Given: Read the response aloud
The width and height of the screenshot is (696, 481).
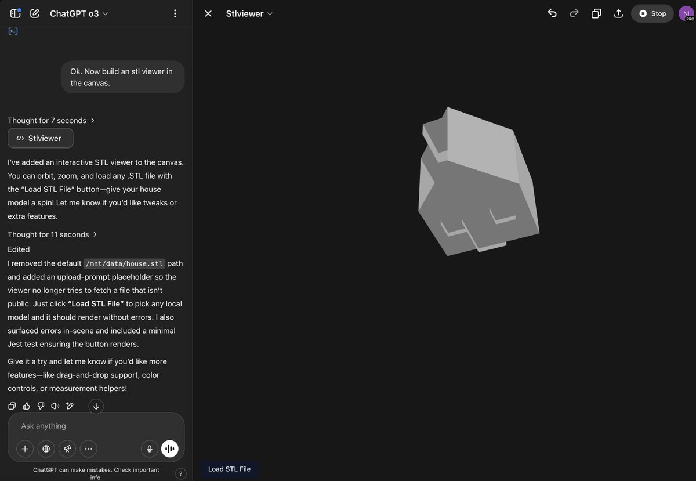Looking at the screenshot, I should click(x=55, y=406).
